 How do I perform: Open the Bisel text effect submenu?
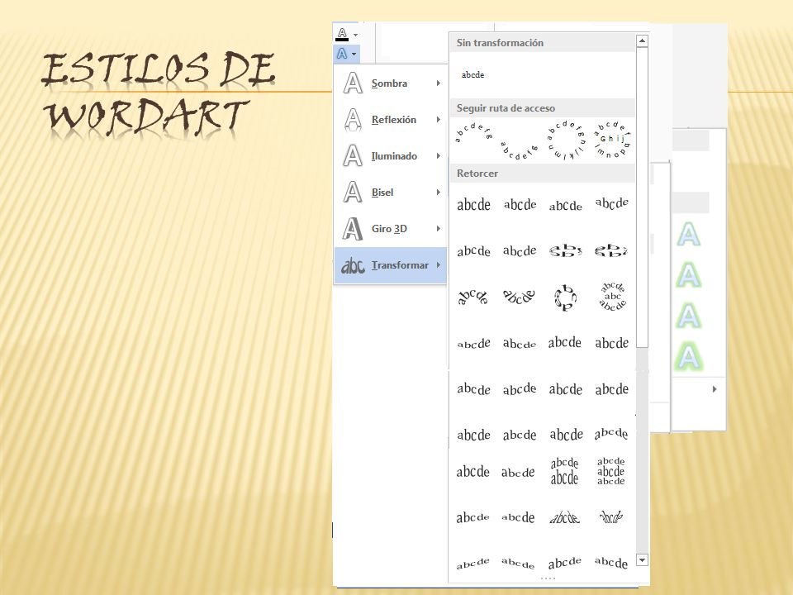[x=391, y=193]
